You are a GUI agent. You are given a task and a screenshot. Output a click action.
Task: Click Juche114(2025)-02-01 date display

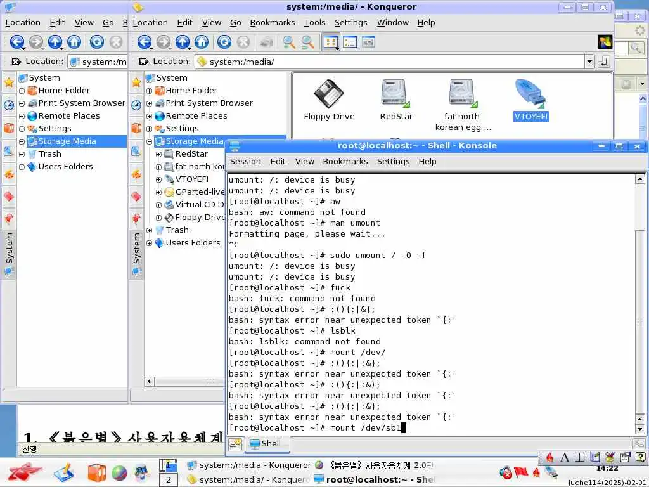[x=608, y=483]
